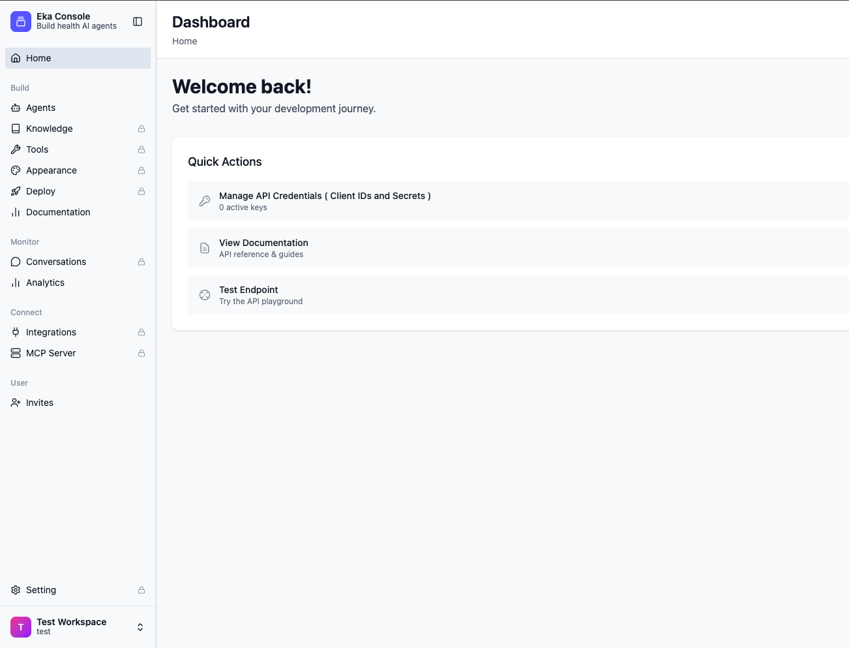
Task: Click the document icon beside View Documentation
Action: click(x=205, y=248)
